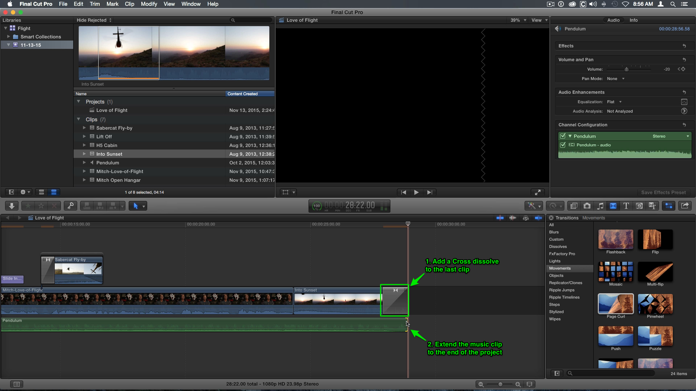Screen dimensions: 696x391
Task: Adjust the timeline zoom slider
Action: 500,384
